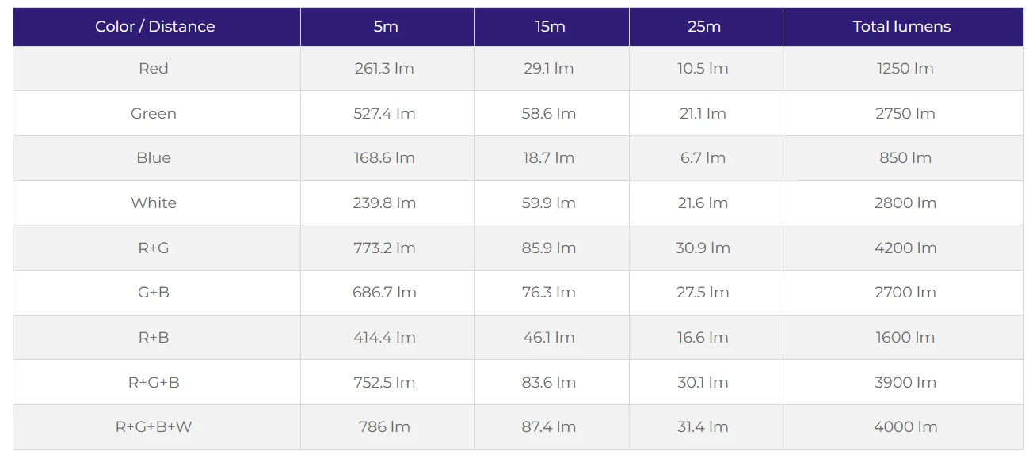This screenshot has height=458, width=1029.
Task: Select the Blue row label
Action: [154, 157]
